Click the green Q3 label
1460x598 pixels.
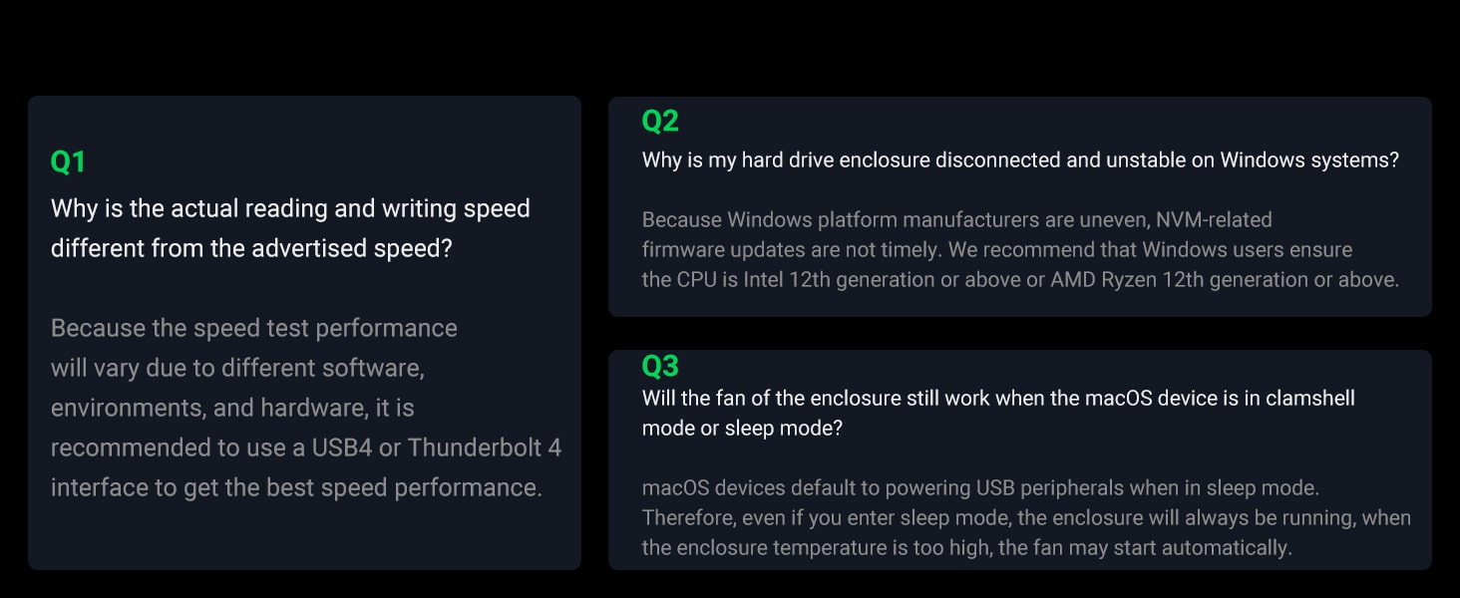click(660, 367)
